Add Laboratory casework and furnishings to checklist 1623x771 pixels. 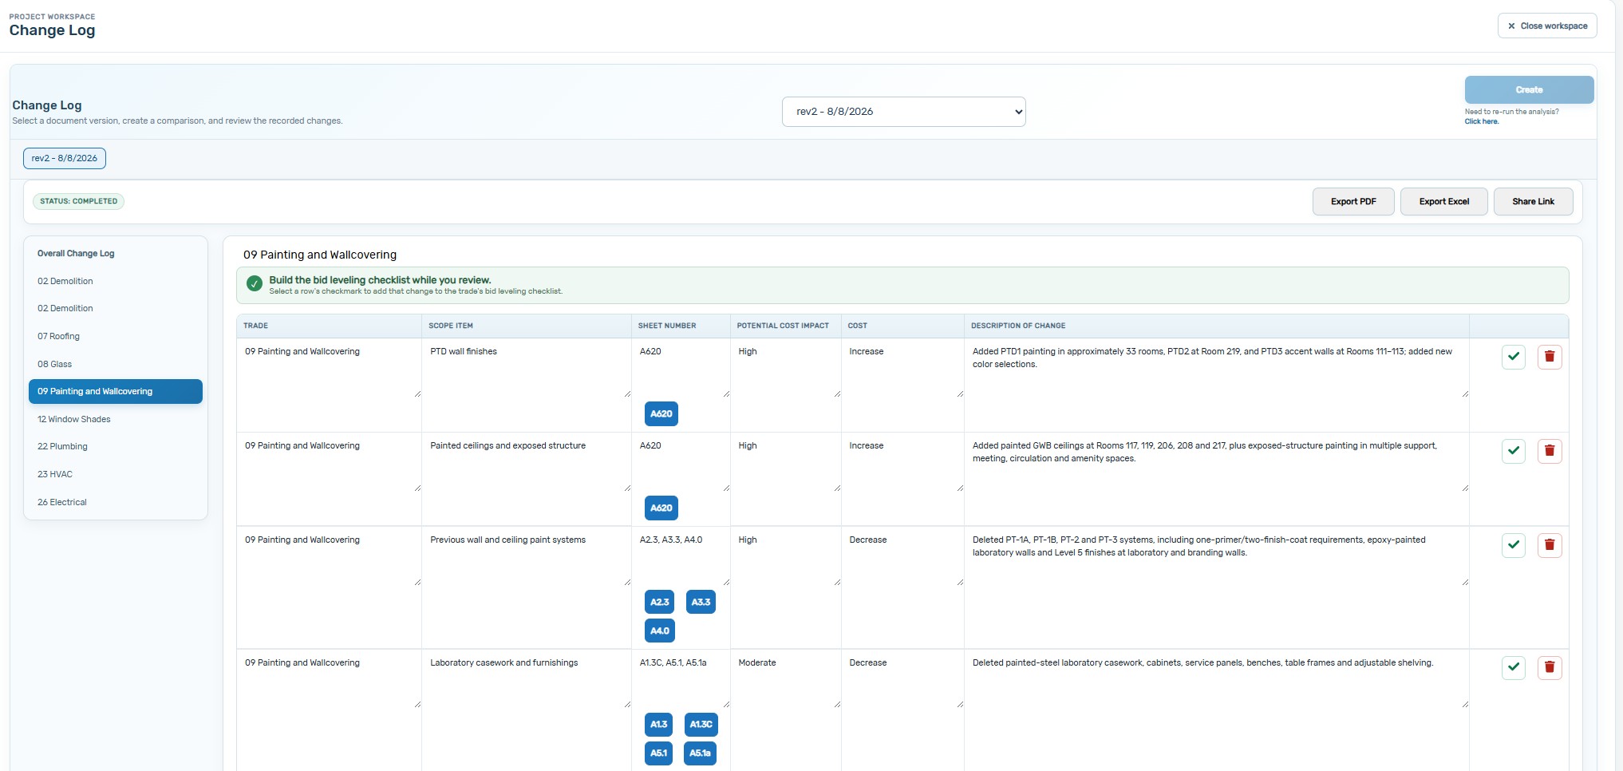tap(1513, 667)
